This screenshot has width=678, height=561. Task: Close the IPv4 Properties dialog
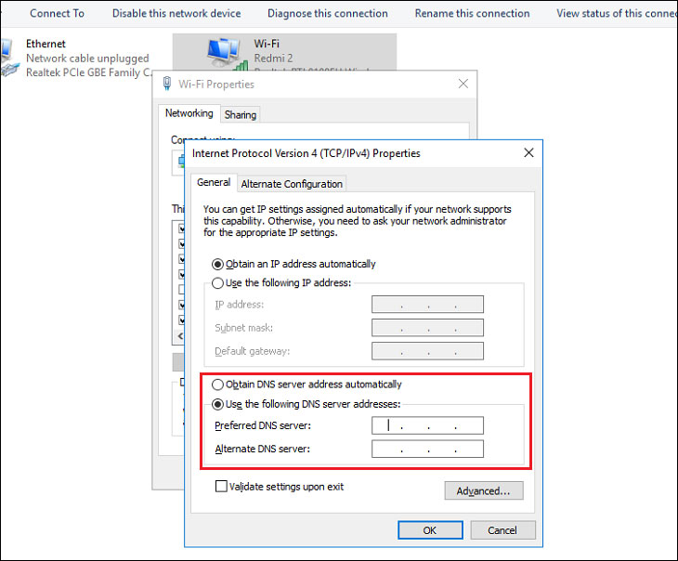click(528, 153)
